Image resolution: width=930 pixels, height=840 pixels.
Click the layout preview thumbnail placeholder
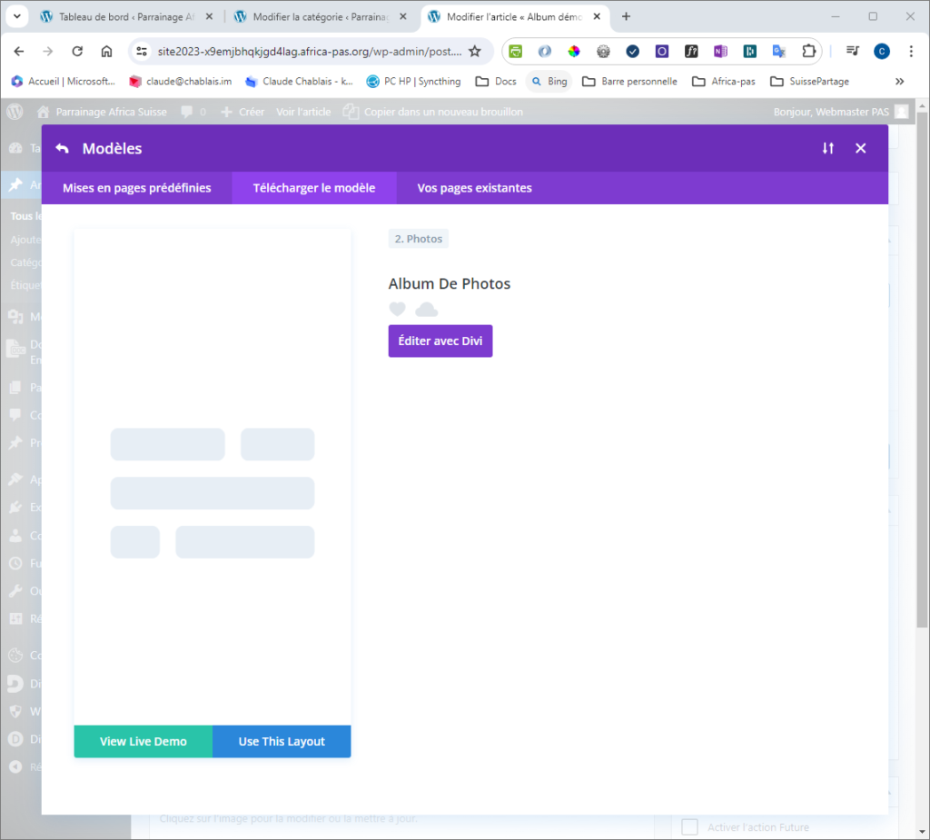coord(213,477)
